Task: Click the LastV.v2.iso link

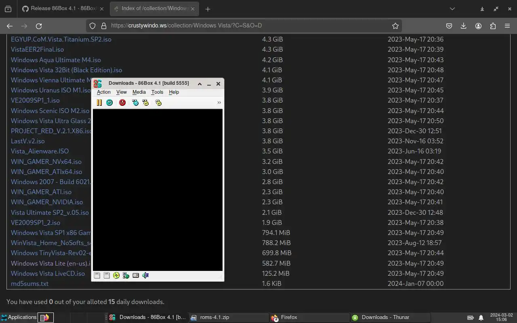Action: [27, 141]
